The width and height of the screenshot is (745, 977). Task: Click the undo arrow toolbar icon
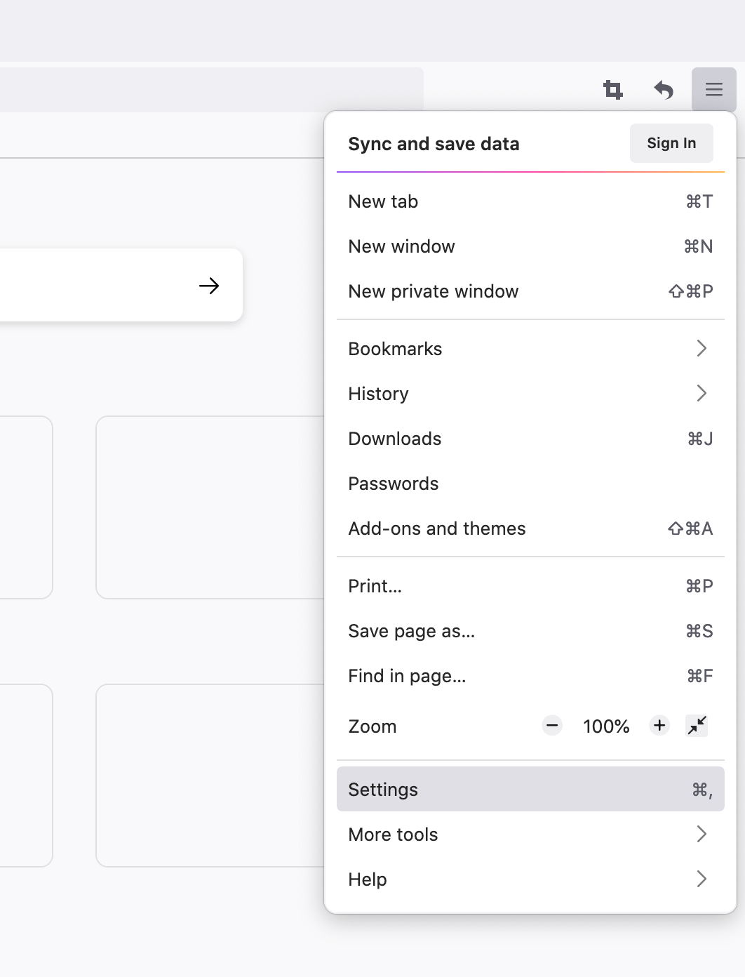pyautogui.click(x=664, y=90)
